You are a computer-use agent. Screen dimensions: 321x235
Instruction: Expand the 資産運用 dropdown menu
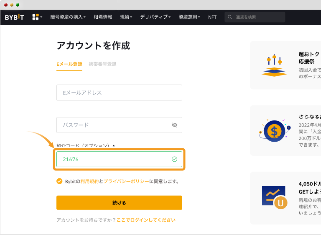click(189, 17)
